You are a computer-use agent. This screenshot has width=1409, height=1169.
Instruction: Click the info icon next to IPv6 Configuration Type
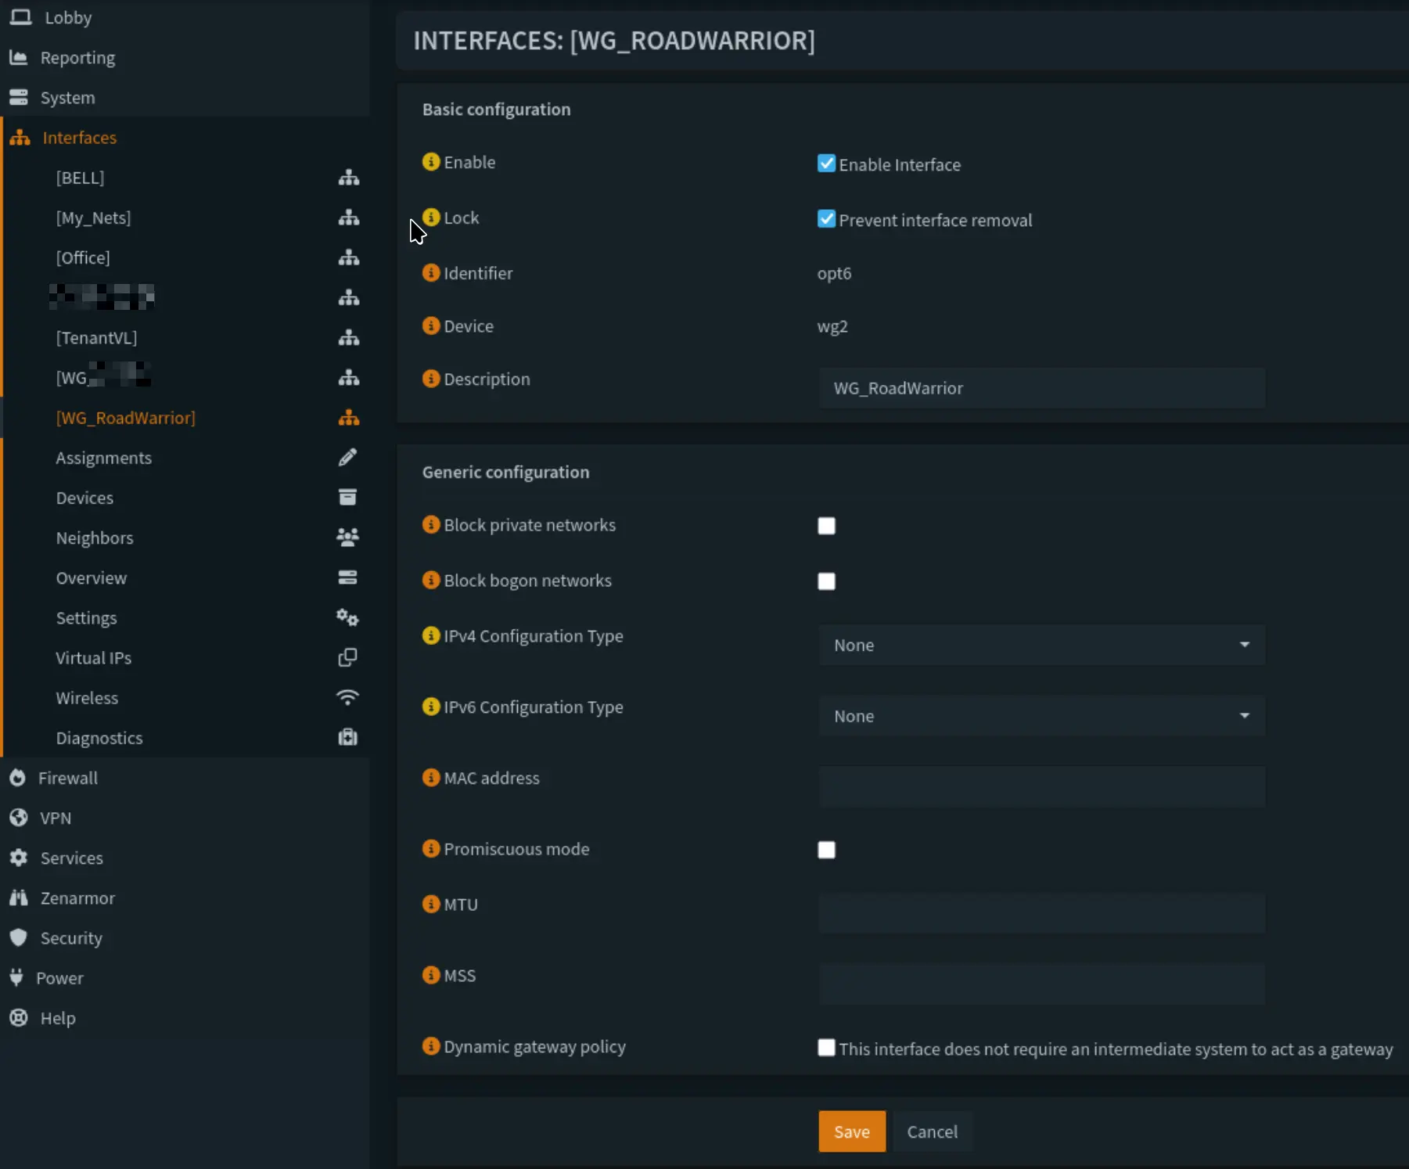(x=431, y=707)
